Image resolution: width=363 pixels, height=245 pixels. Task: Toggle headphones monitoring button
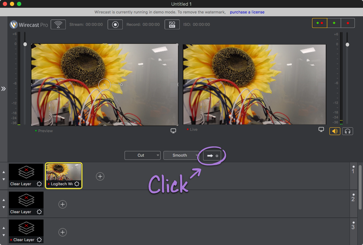(347, 131)
